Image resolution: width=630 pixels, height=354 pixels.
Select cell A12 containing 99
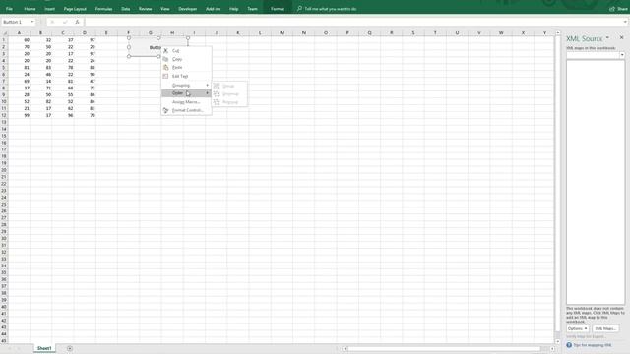coord(19,115)
